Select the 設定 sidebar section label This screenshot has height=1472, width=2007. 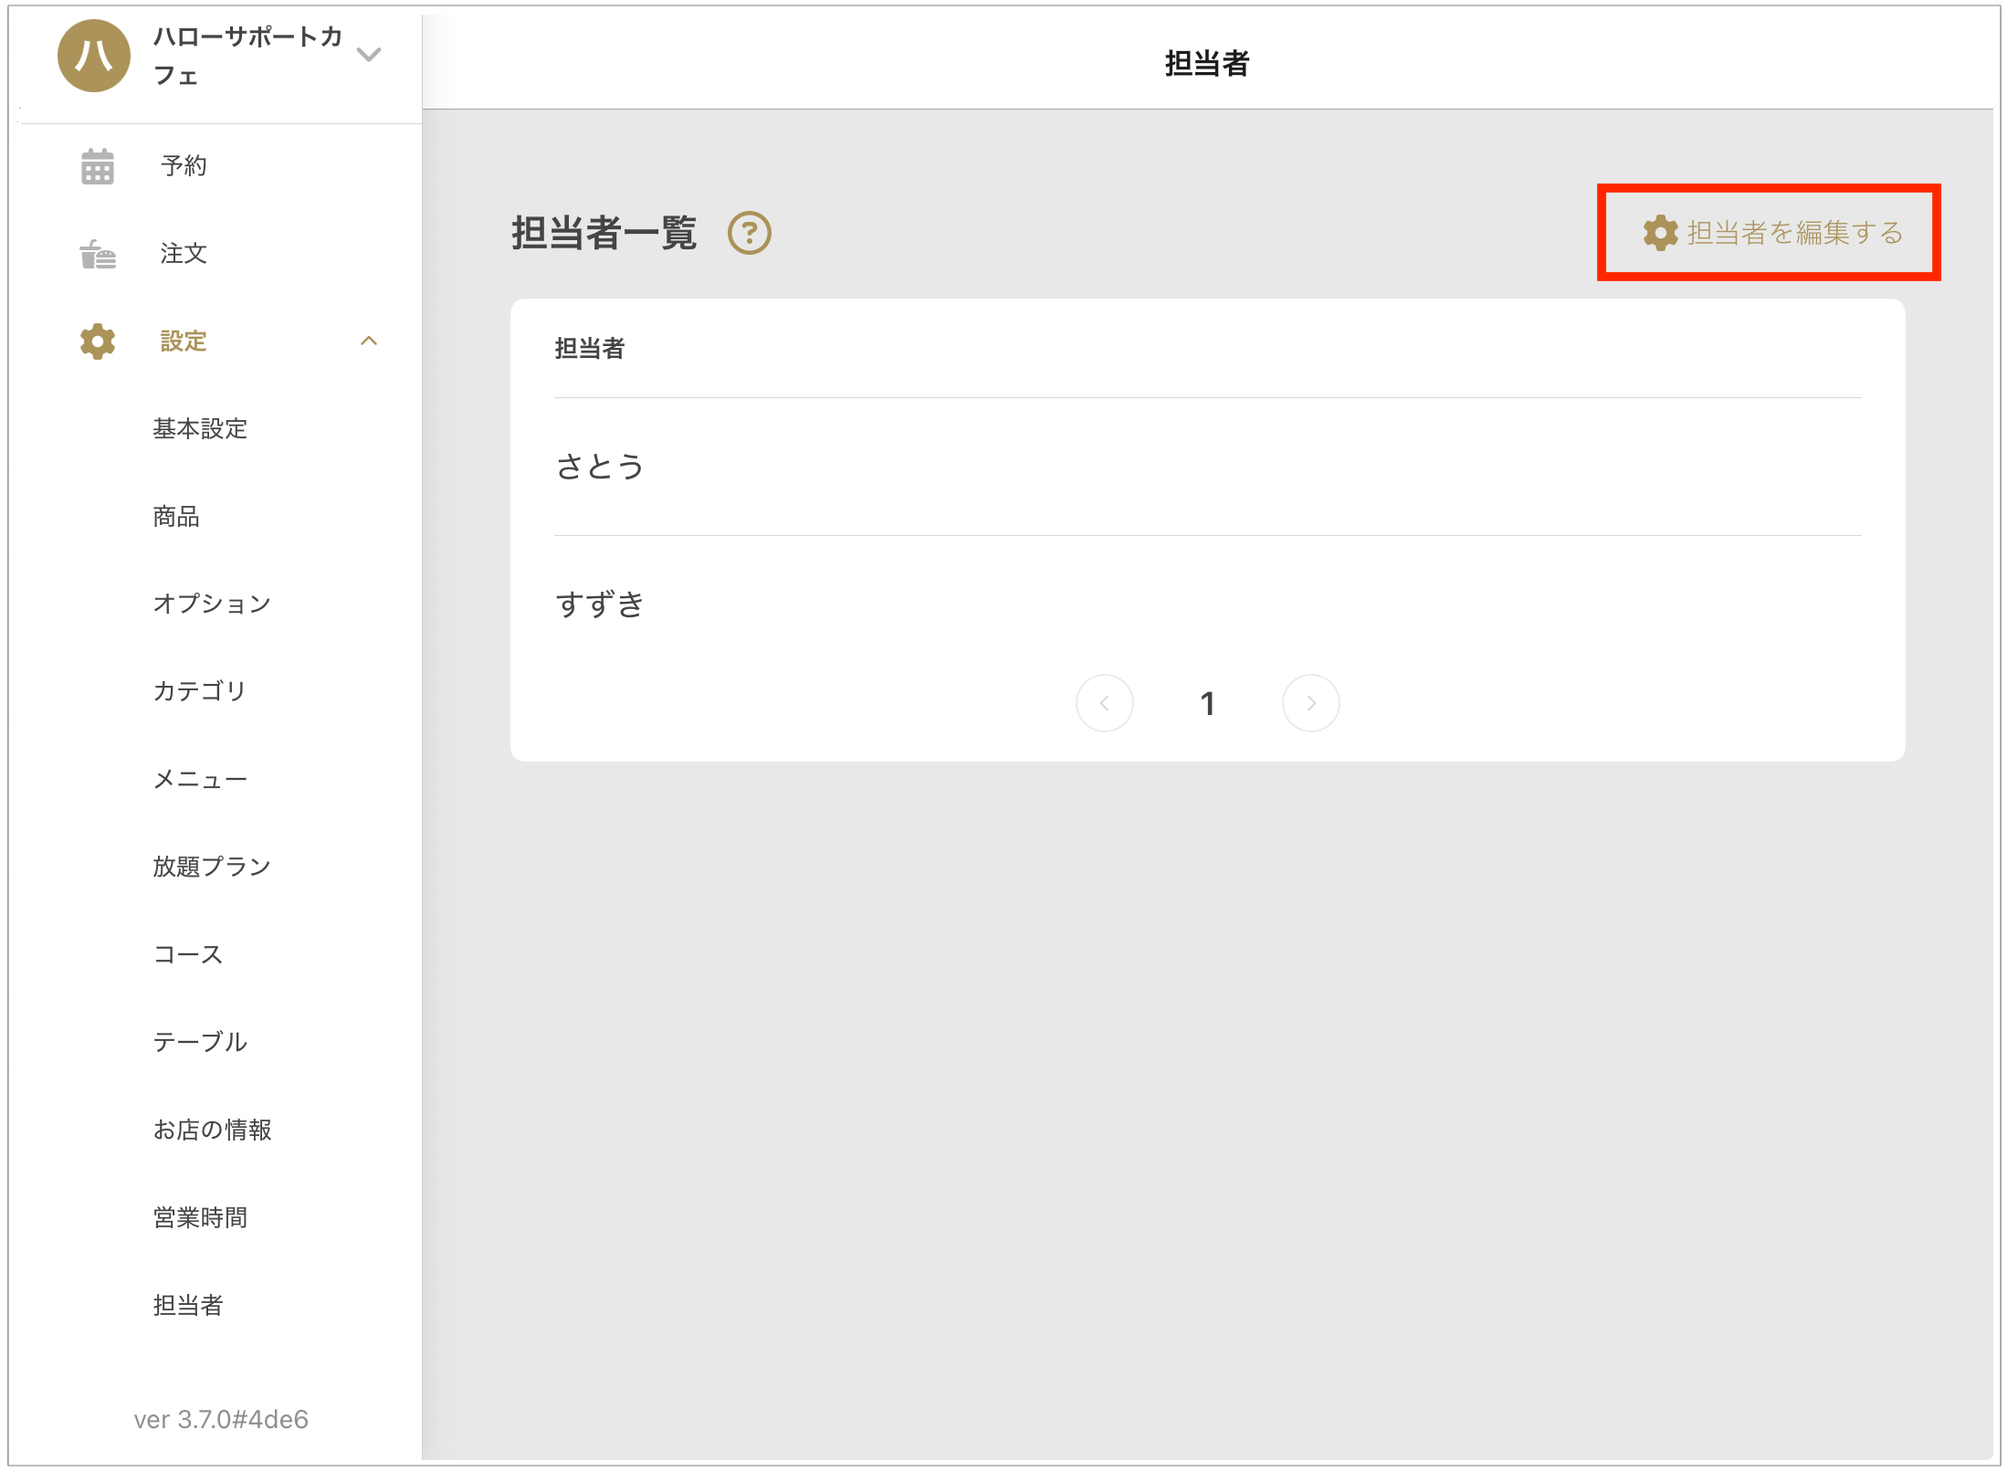point(184,341)
